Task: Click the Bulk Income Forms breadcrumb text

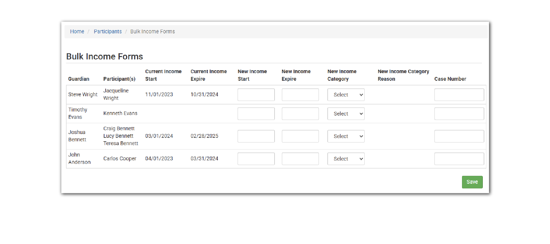Action: 153,32
